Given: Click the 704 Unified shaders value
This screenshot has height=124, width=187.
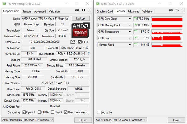Looking at the screenshot, I should (34, 59).
